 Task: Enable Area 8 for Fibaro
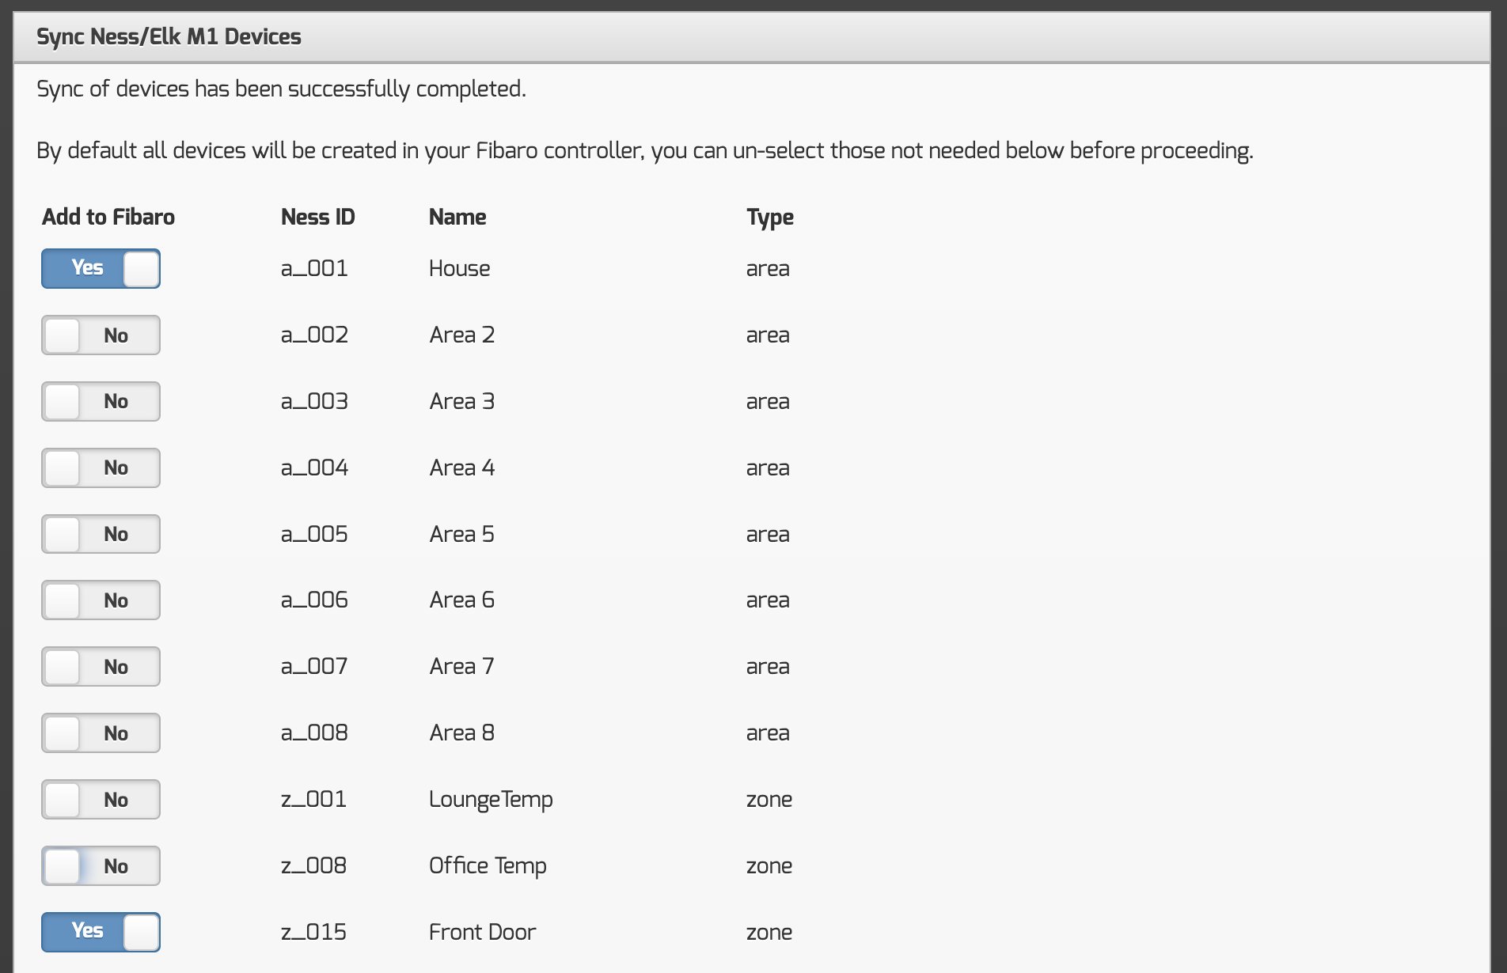(101, 733)
